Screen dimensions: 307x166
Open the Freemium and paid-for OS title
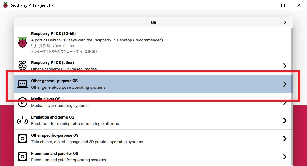click(55, 154)
